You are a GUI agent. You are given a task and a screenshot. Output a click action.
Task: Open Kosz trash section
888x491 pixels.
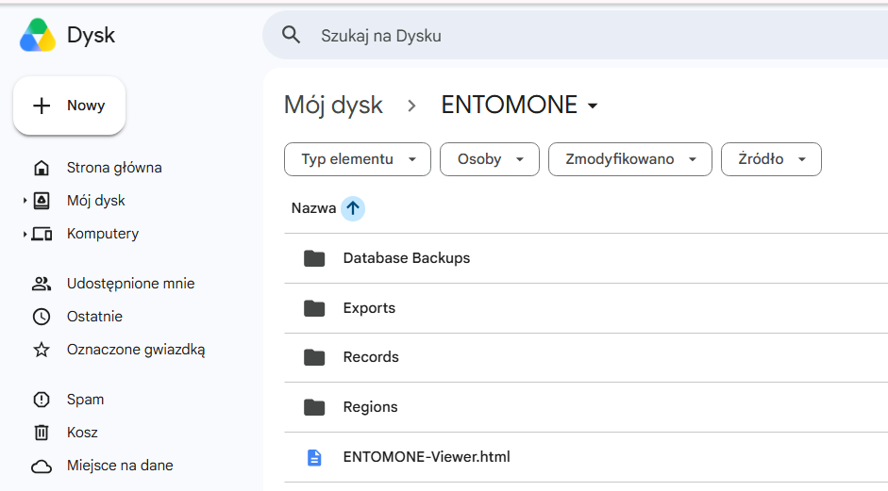(82, 433)
